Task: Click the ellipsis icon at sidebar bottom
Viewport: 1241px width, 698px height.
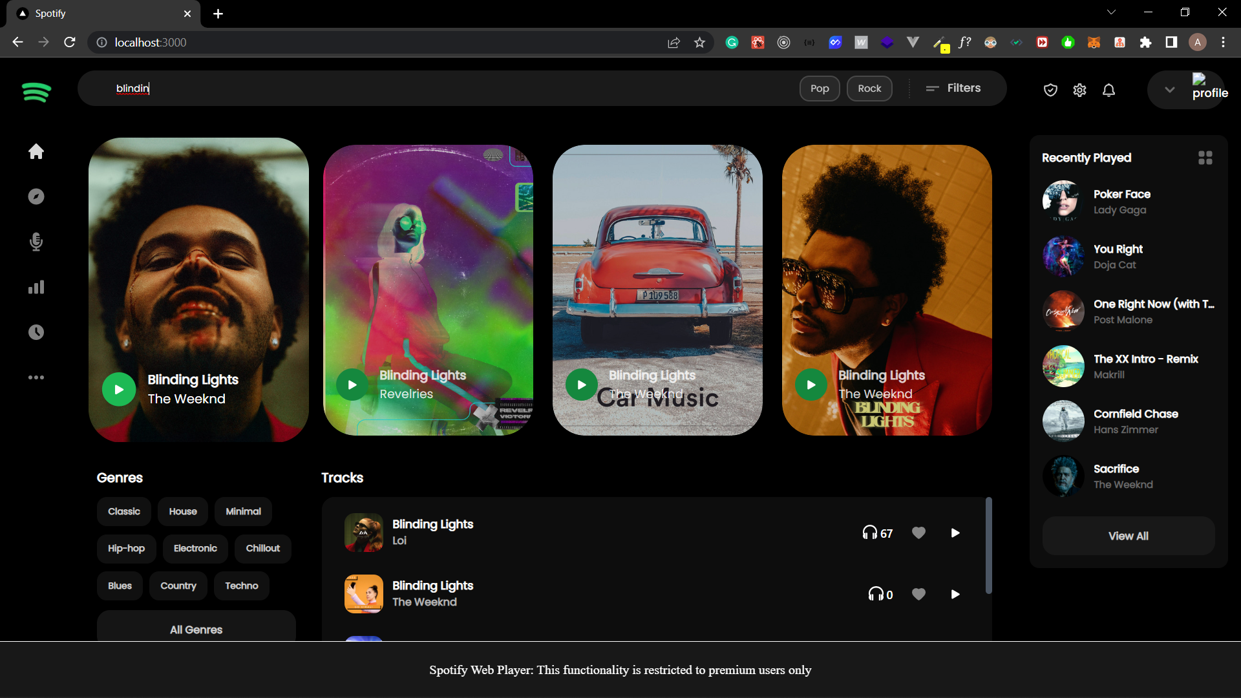Action: (x=36, y=377)
